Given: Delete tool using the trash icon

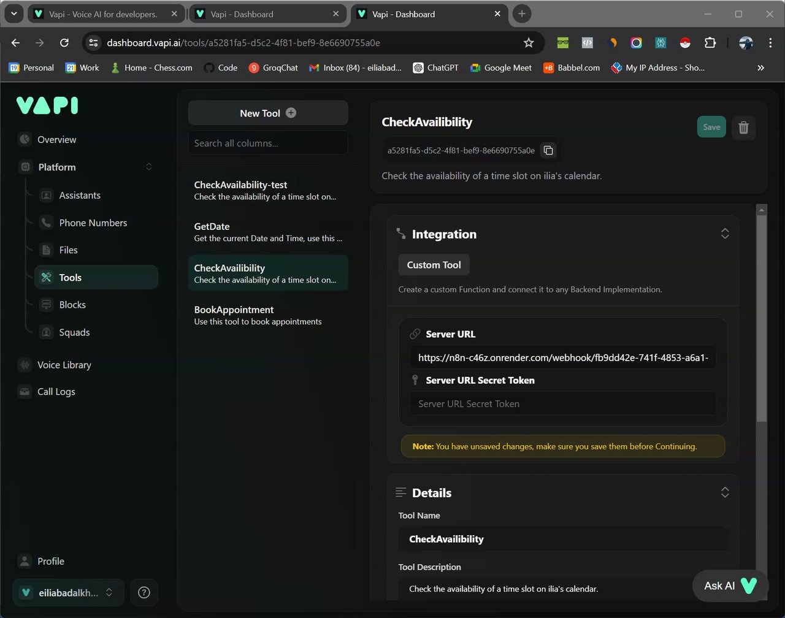Looking at the screenshot, I should tap(743, 127).
